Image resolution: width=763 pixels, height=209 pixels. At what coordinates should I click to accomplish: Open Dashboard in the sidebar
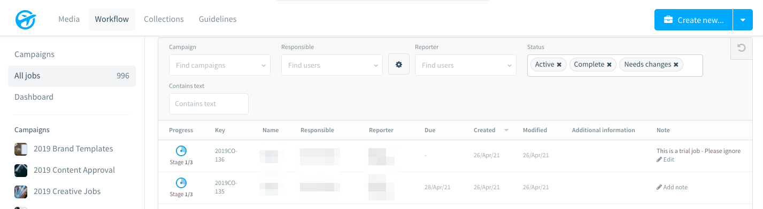pyautogui.click(x=34, y=97)
